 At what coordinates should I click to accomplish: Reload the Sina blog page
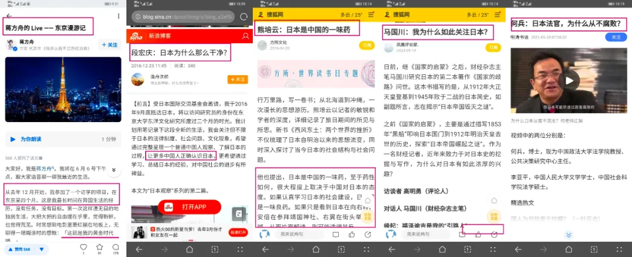pos(244,17)
